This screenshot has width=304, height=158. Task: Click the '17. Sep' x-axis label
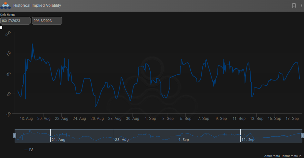point(292,119)
